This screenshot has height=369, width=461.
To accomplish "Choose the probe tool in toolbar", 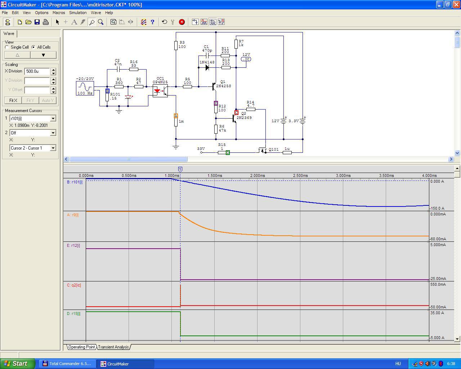I will (92, 22).
